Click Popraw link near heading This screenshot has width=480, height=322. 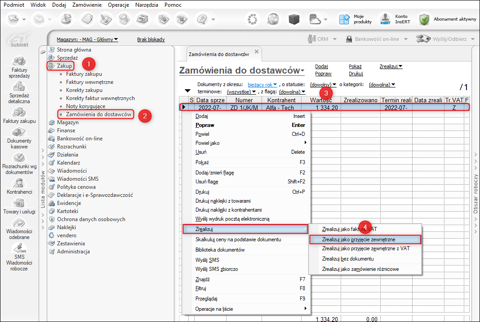[323, 74]
